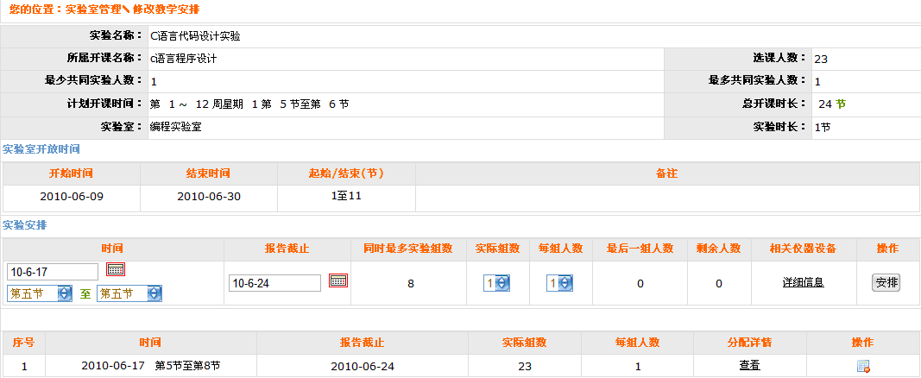Expand the 实际组数 dropdown
The width and height of the screenshot is (921, 378).
coord(496,283)
